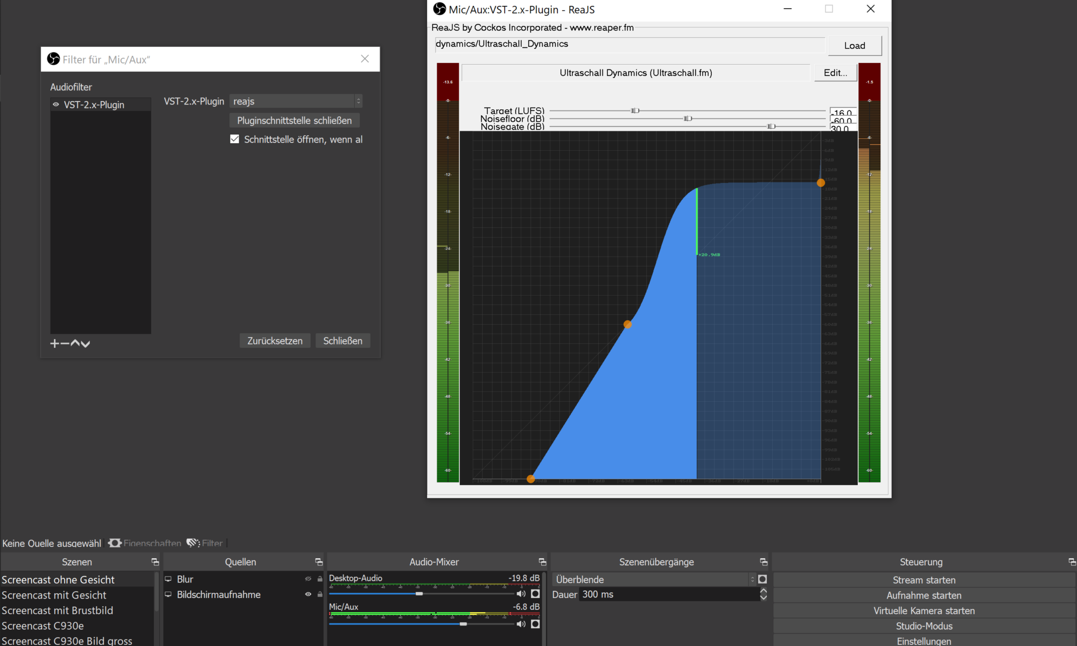Click Virtuelle Kamera starten
1077x646 pixels.
[x=924, y=610]
